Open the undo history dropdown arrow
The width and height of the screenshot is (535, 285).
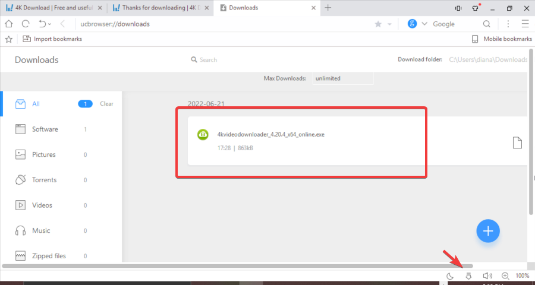[x=49, y=24]
